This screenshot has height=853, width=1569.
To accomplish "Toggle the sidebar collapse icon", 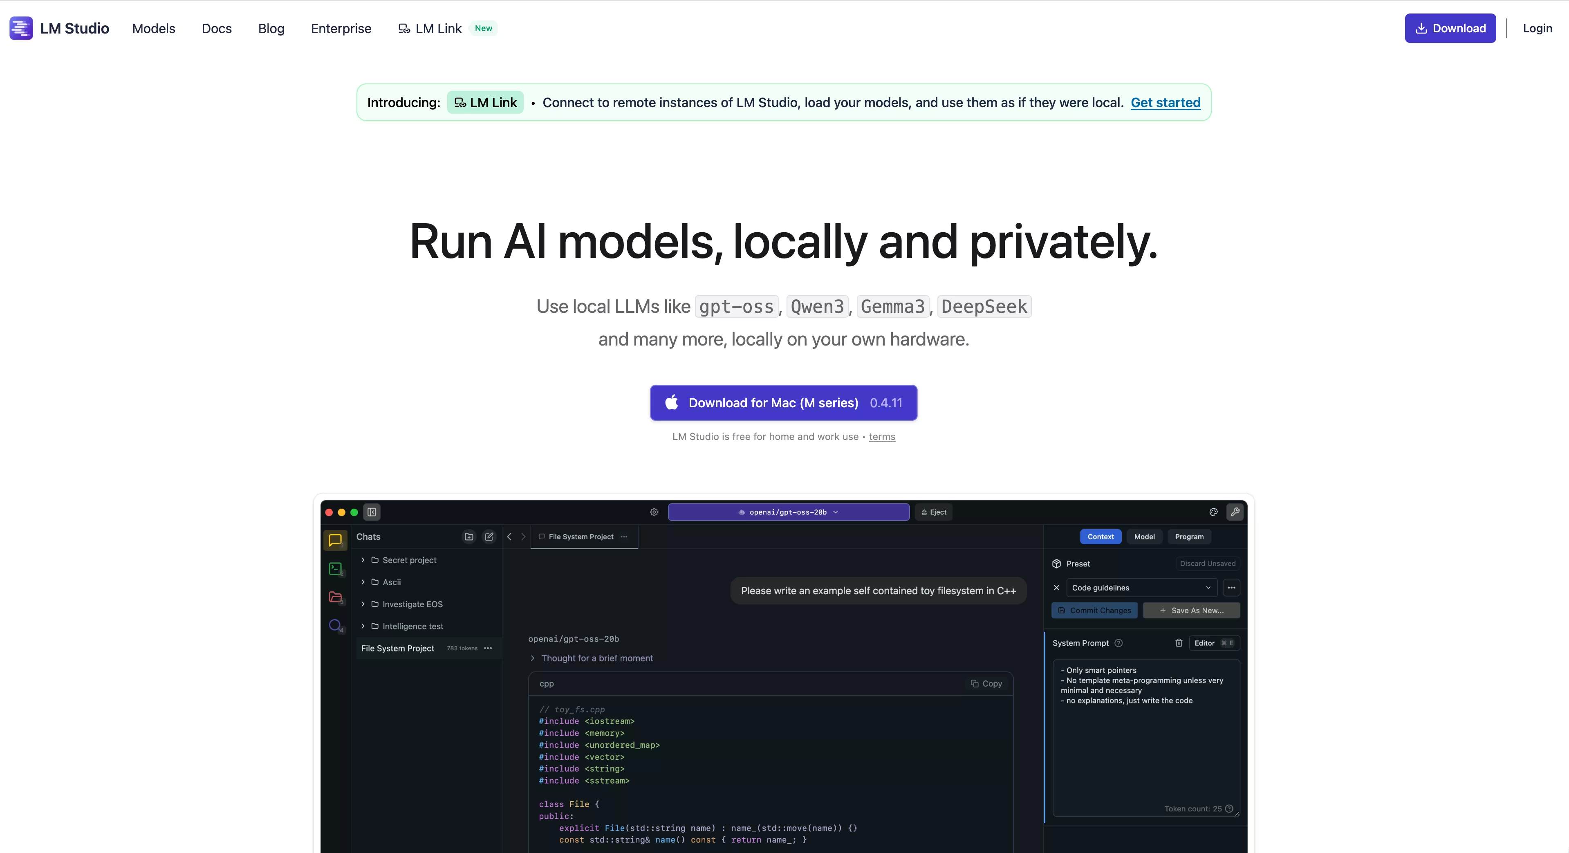I will pyautogui.click(x=372, y=512).
